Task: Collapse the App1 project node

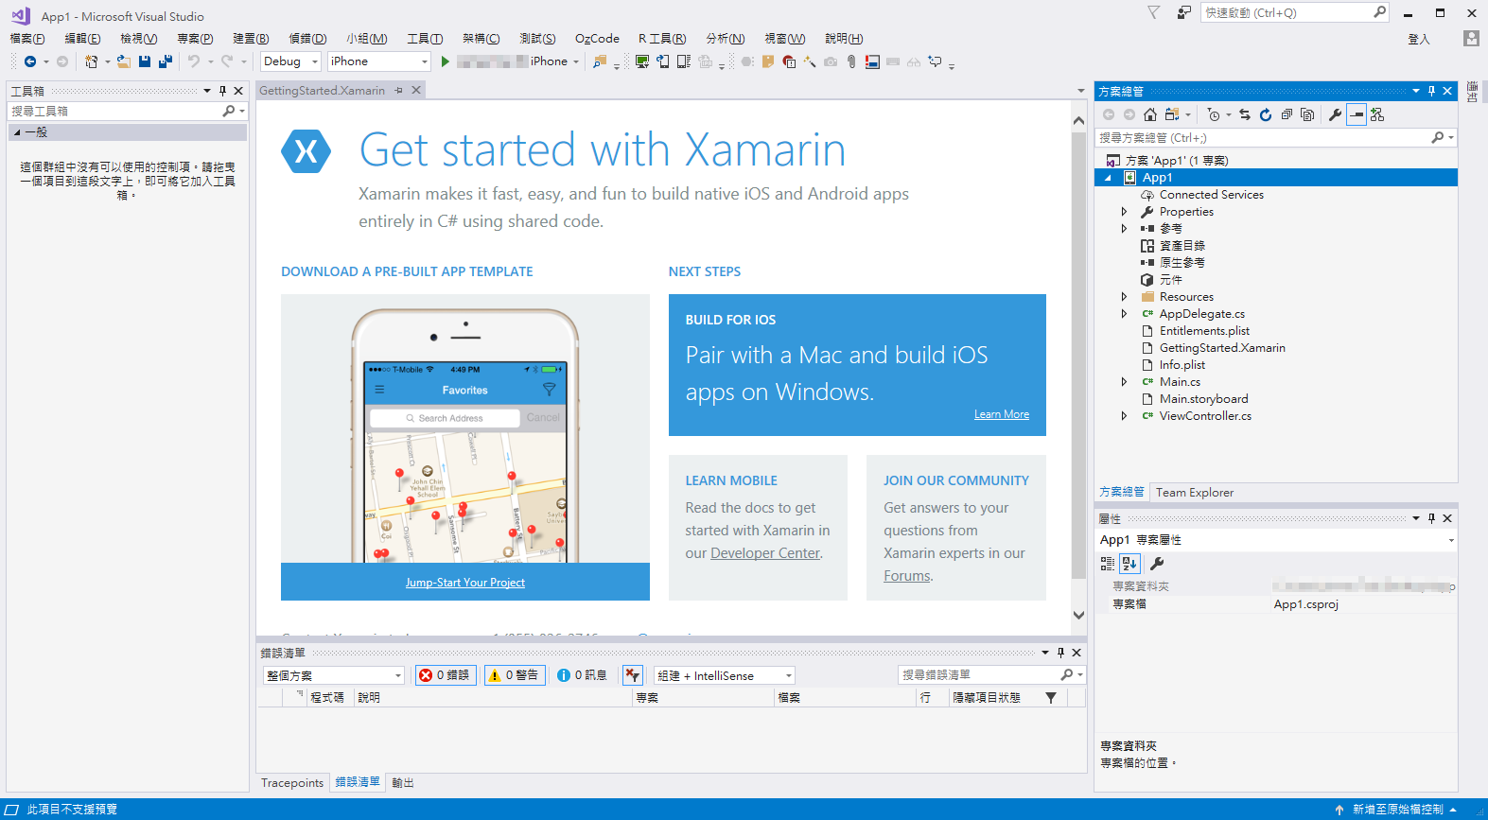Action: point(1108,178)
